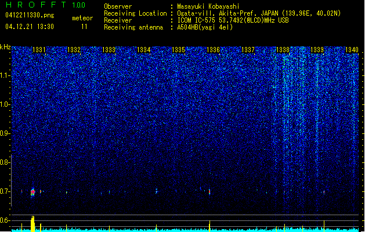Click the meteor echo at 1339 near 0.7 kHz

point(324,192)
